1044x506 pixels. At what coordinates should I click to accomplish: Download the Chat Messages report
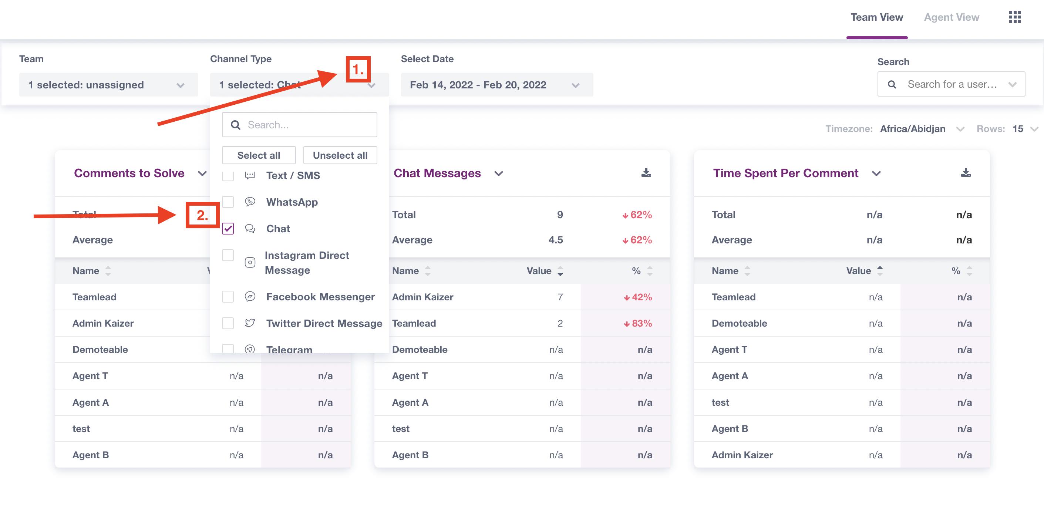click(646, 173)
